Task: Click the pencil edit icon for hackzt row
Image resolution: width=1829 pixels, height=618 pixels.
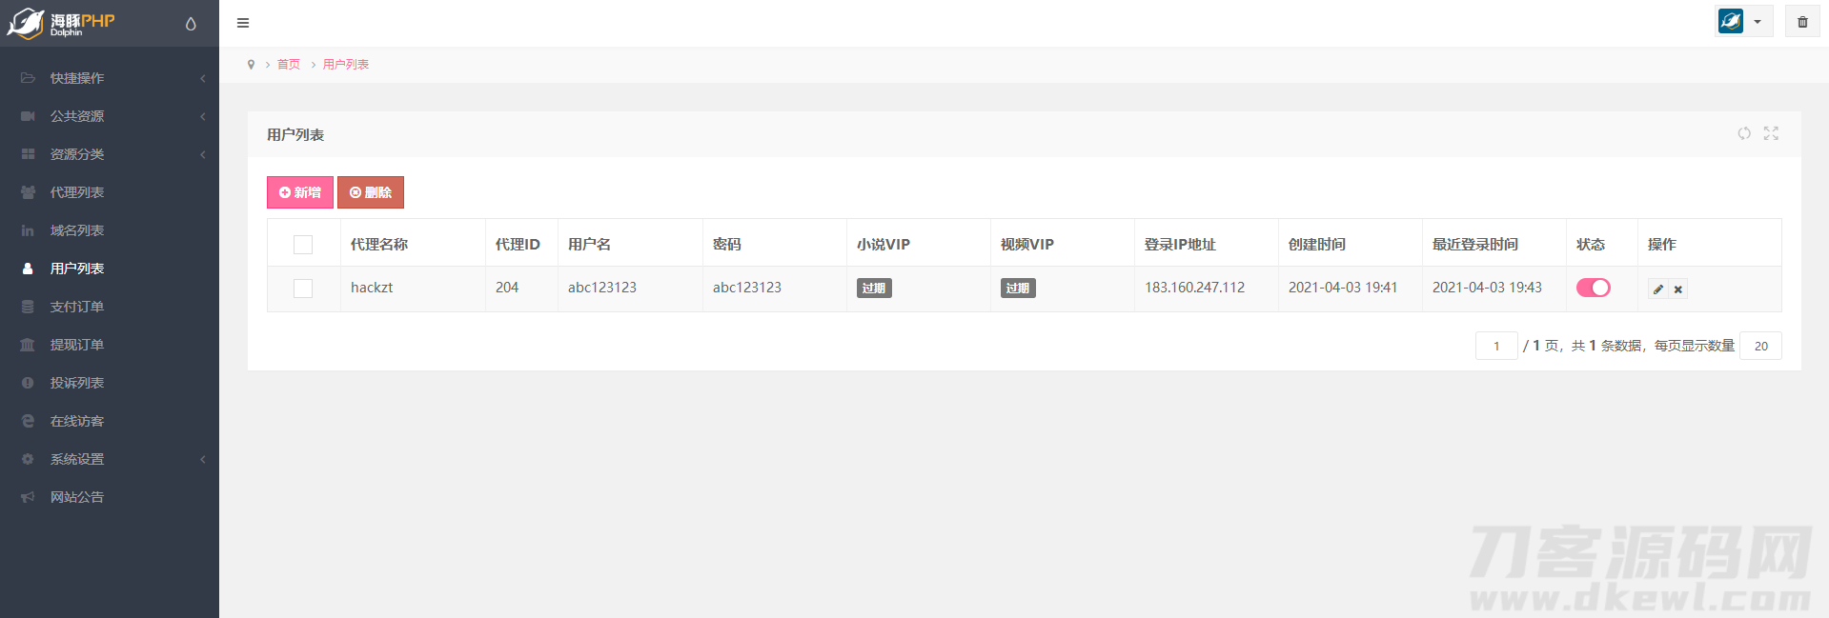Action: [1658, 289]
